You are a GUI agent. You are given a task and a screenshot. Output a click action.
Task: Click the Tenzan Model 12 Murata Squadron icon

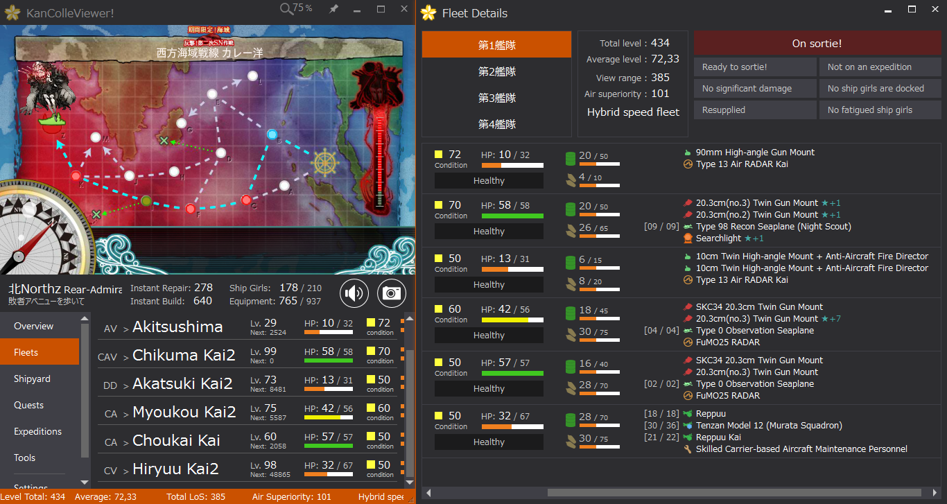click(688, 426)
